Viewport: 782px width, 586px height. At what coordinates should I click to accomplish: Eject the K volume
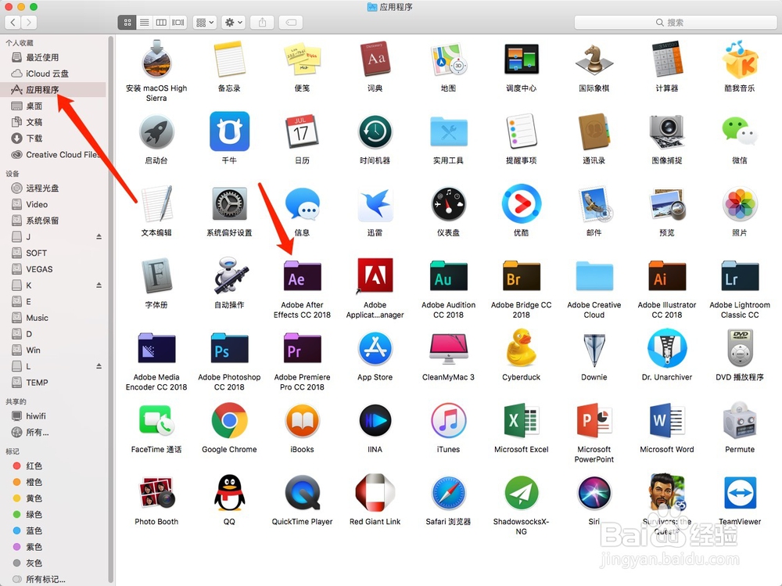(x=99, y=285)
